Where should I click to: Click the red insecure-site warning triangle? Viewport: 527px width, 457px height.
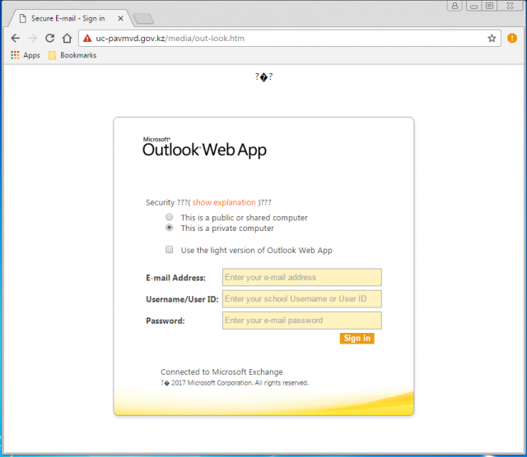tap(87, 39)
